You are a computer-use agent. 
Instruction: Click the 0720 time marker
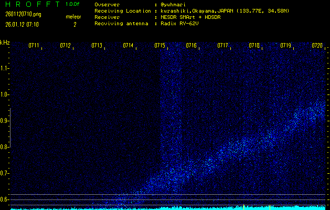317,46
